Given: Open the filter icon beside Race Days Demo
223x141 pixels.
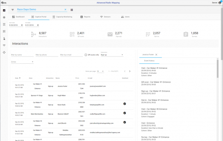Looking at the screenshot, I should [x=13, y=10].
